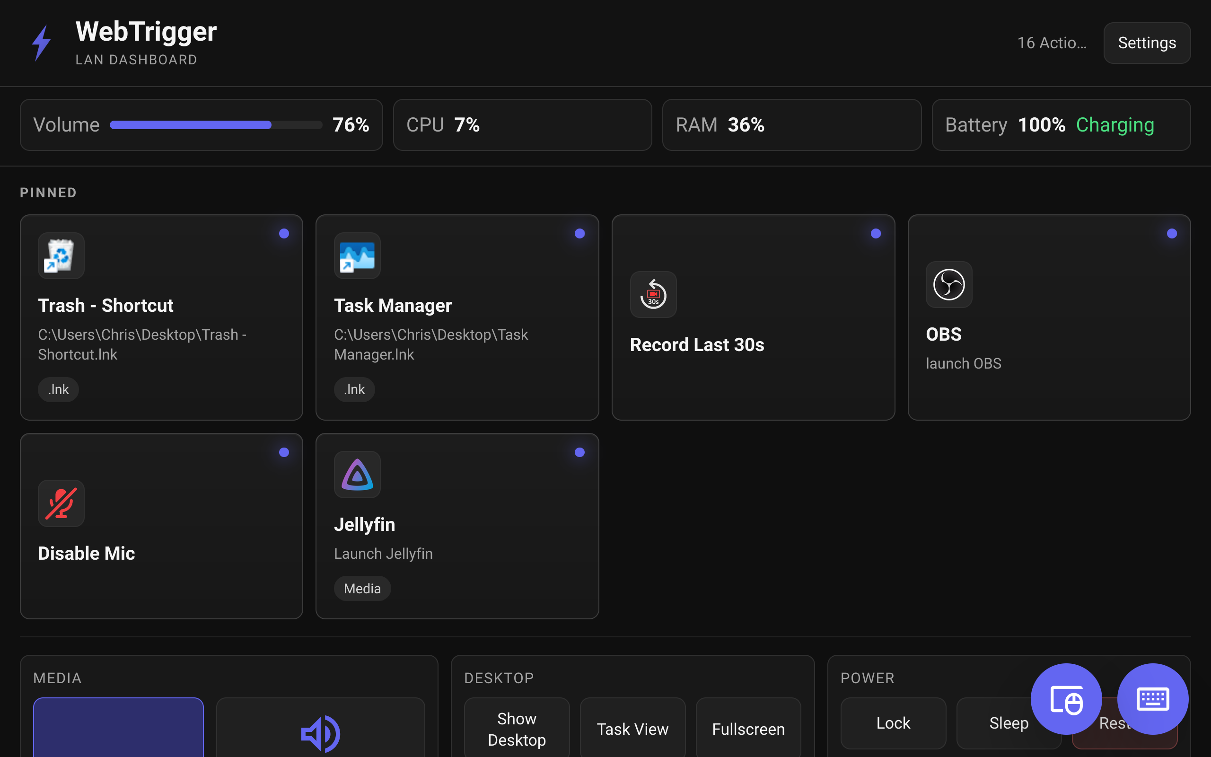
Task: Click the red muted microphone icon
Action: (61, 503)
